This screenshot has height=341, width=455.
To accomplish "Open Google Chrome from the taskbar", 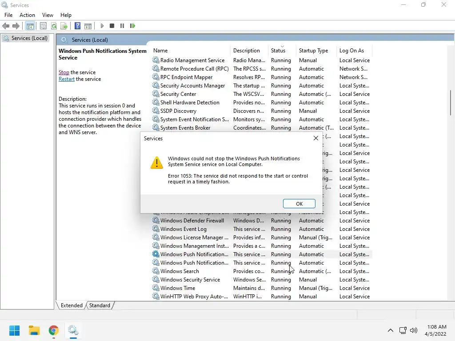I will (53, 330).
